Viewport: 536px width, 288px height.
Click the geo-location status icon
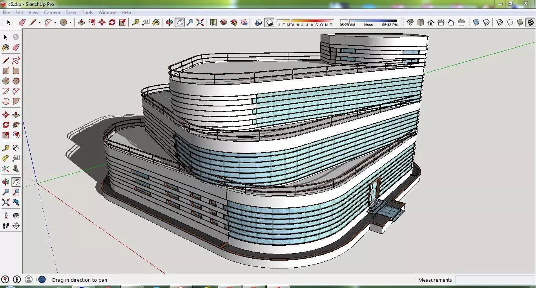(5, 279)
